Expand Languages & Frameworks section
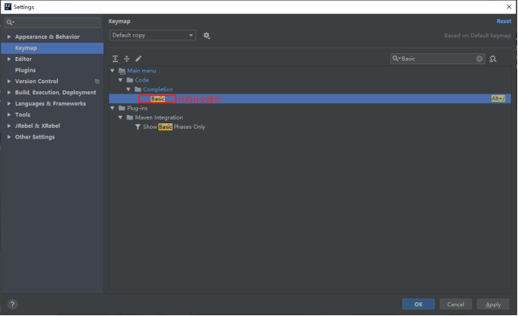This screenshot has width=518, height=316. point(9,104)
